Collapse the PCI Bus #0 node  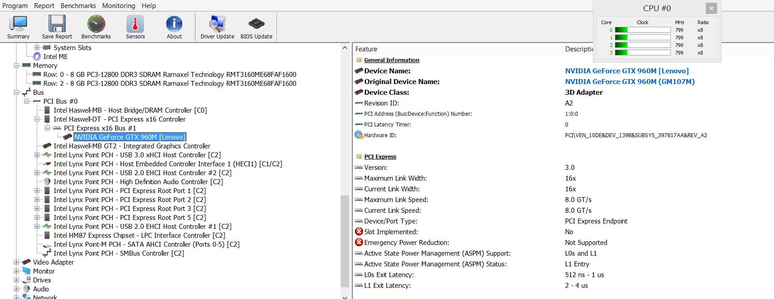[26, 101]
